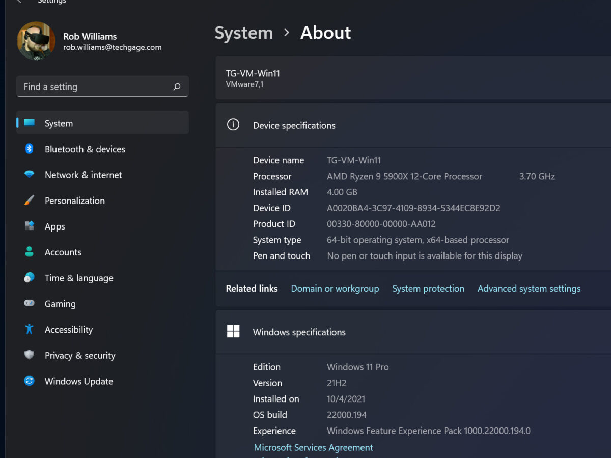The width and height of the screenshot is (611, 458).
Task: Open Microsoft Services Agreement link
Action: click(313, 447)
